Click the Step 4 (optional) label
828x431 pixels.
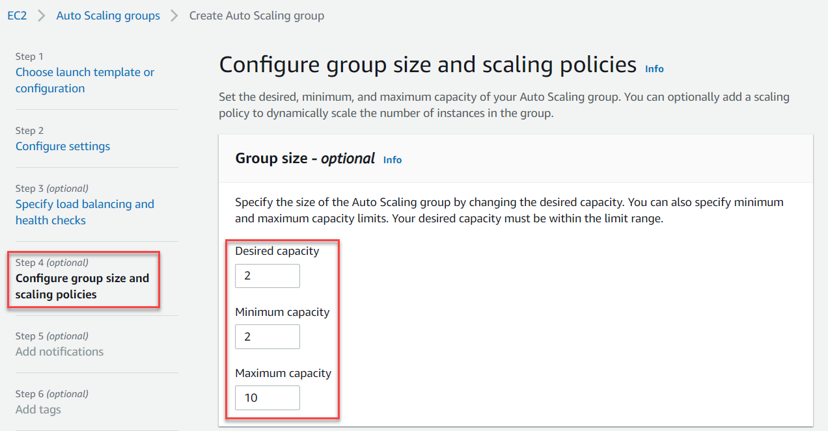[x=51, y=263]
